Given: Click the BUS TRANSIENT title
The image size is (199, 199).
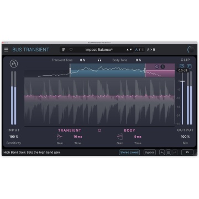Looking at the screenshot, I should [31, 50].
